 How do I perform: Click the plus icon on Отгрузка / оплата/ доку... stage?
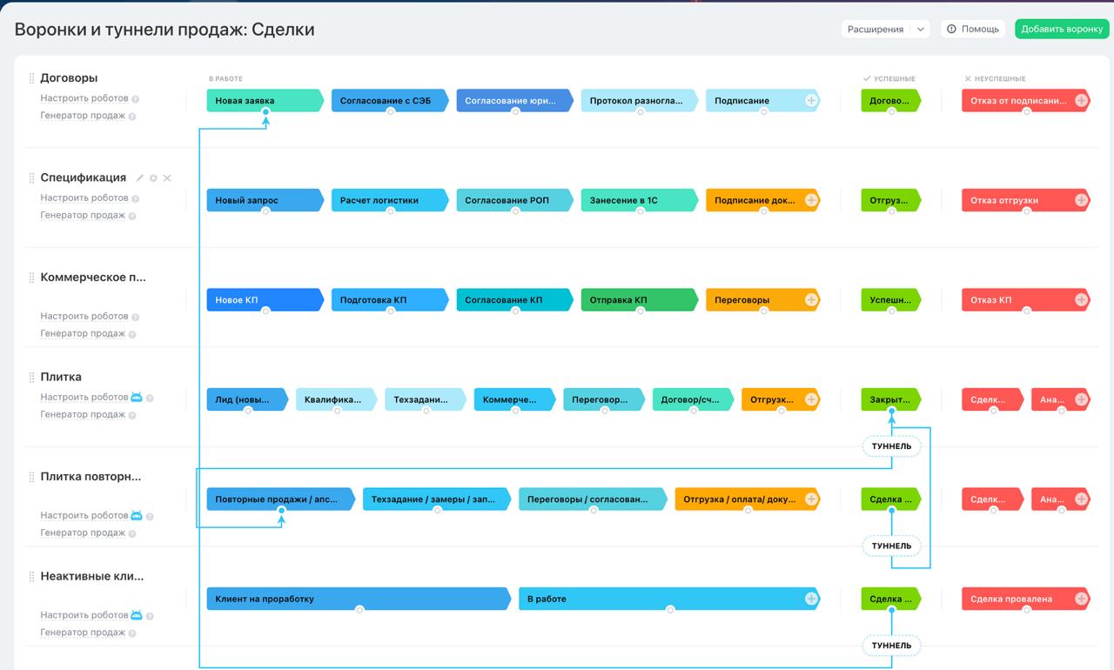(811, 499)
